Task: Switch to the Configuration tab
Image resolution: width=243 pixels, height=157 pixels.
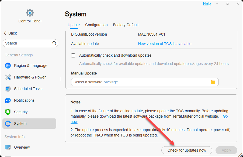Action: point(96,25)
